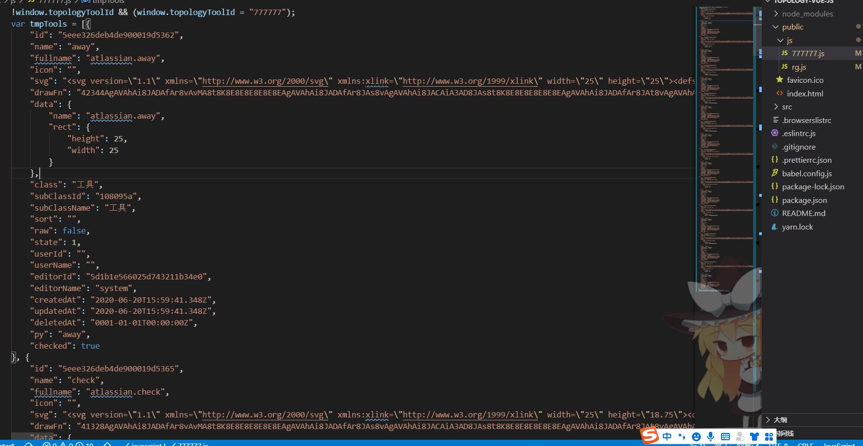Viewport: 863px width, 446px height.
Task: Start voice input via microphone icon
Action: point(711,437)
